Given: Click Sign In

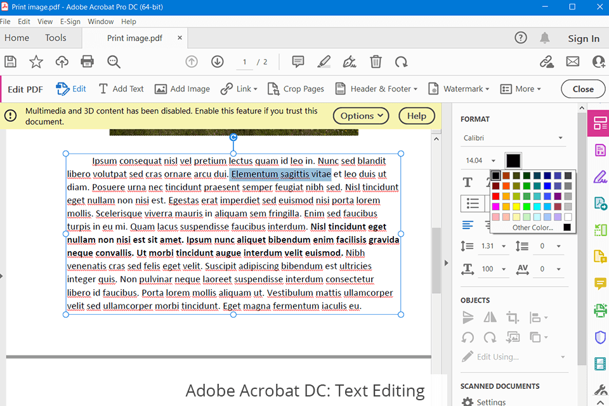Looking at the screenshot, I should coord(584,39).
